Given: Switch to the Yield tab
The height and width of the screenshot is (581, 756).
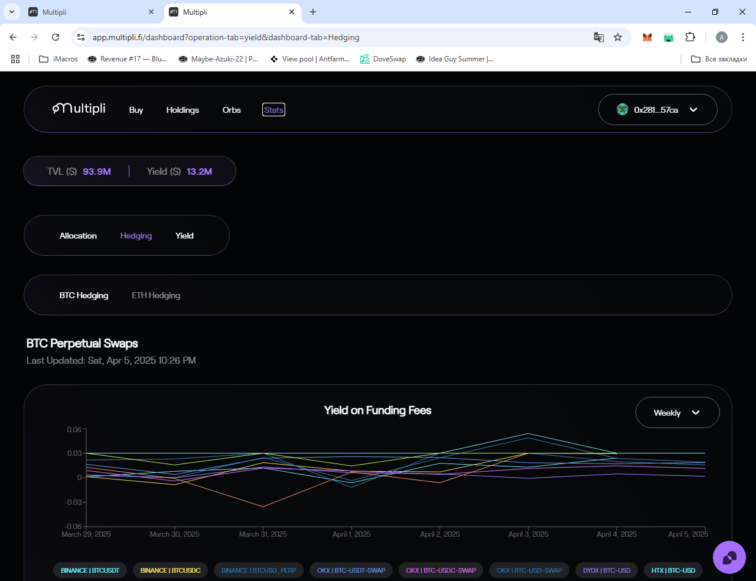Looking at the screenshot, I should point(184,236).
